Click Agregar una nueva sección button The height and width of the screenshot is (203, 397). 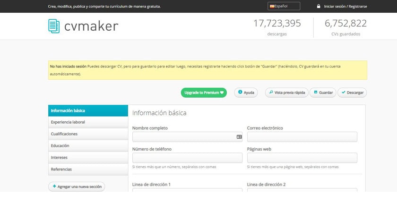tap(77, 186)
